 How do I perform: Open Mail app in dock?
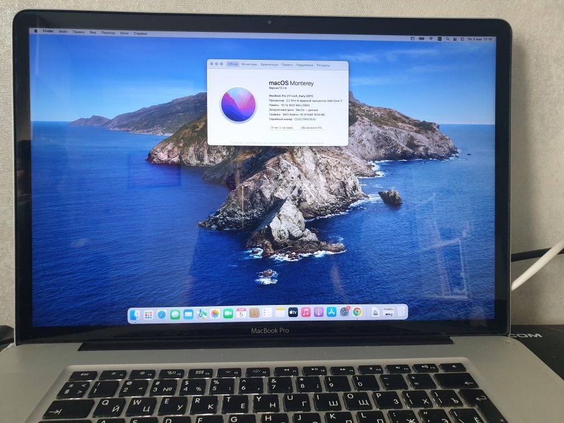tap(188, 314)
